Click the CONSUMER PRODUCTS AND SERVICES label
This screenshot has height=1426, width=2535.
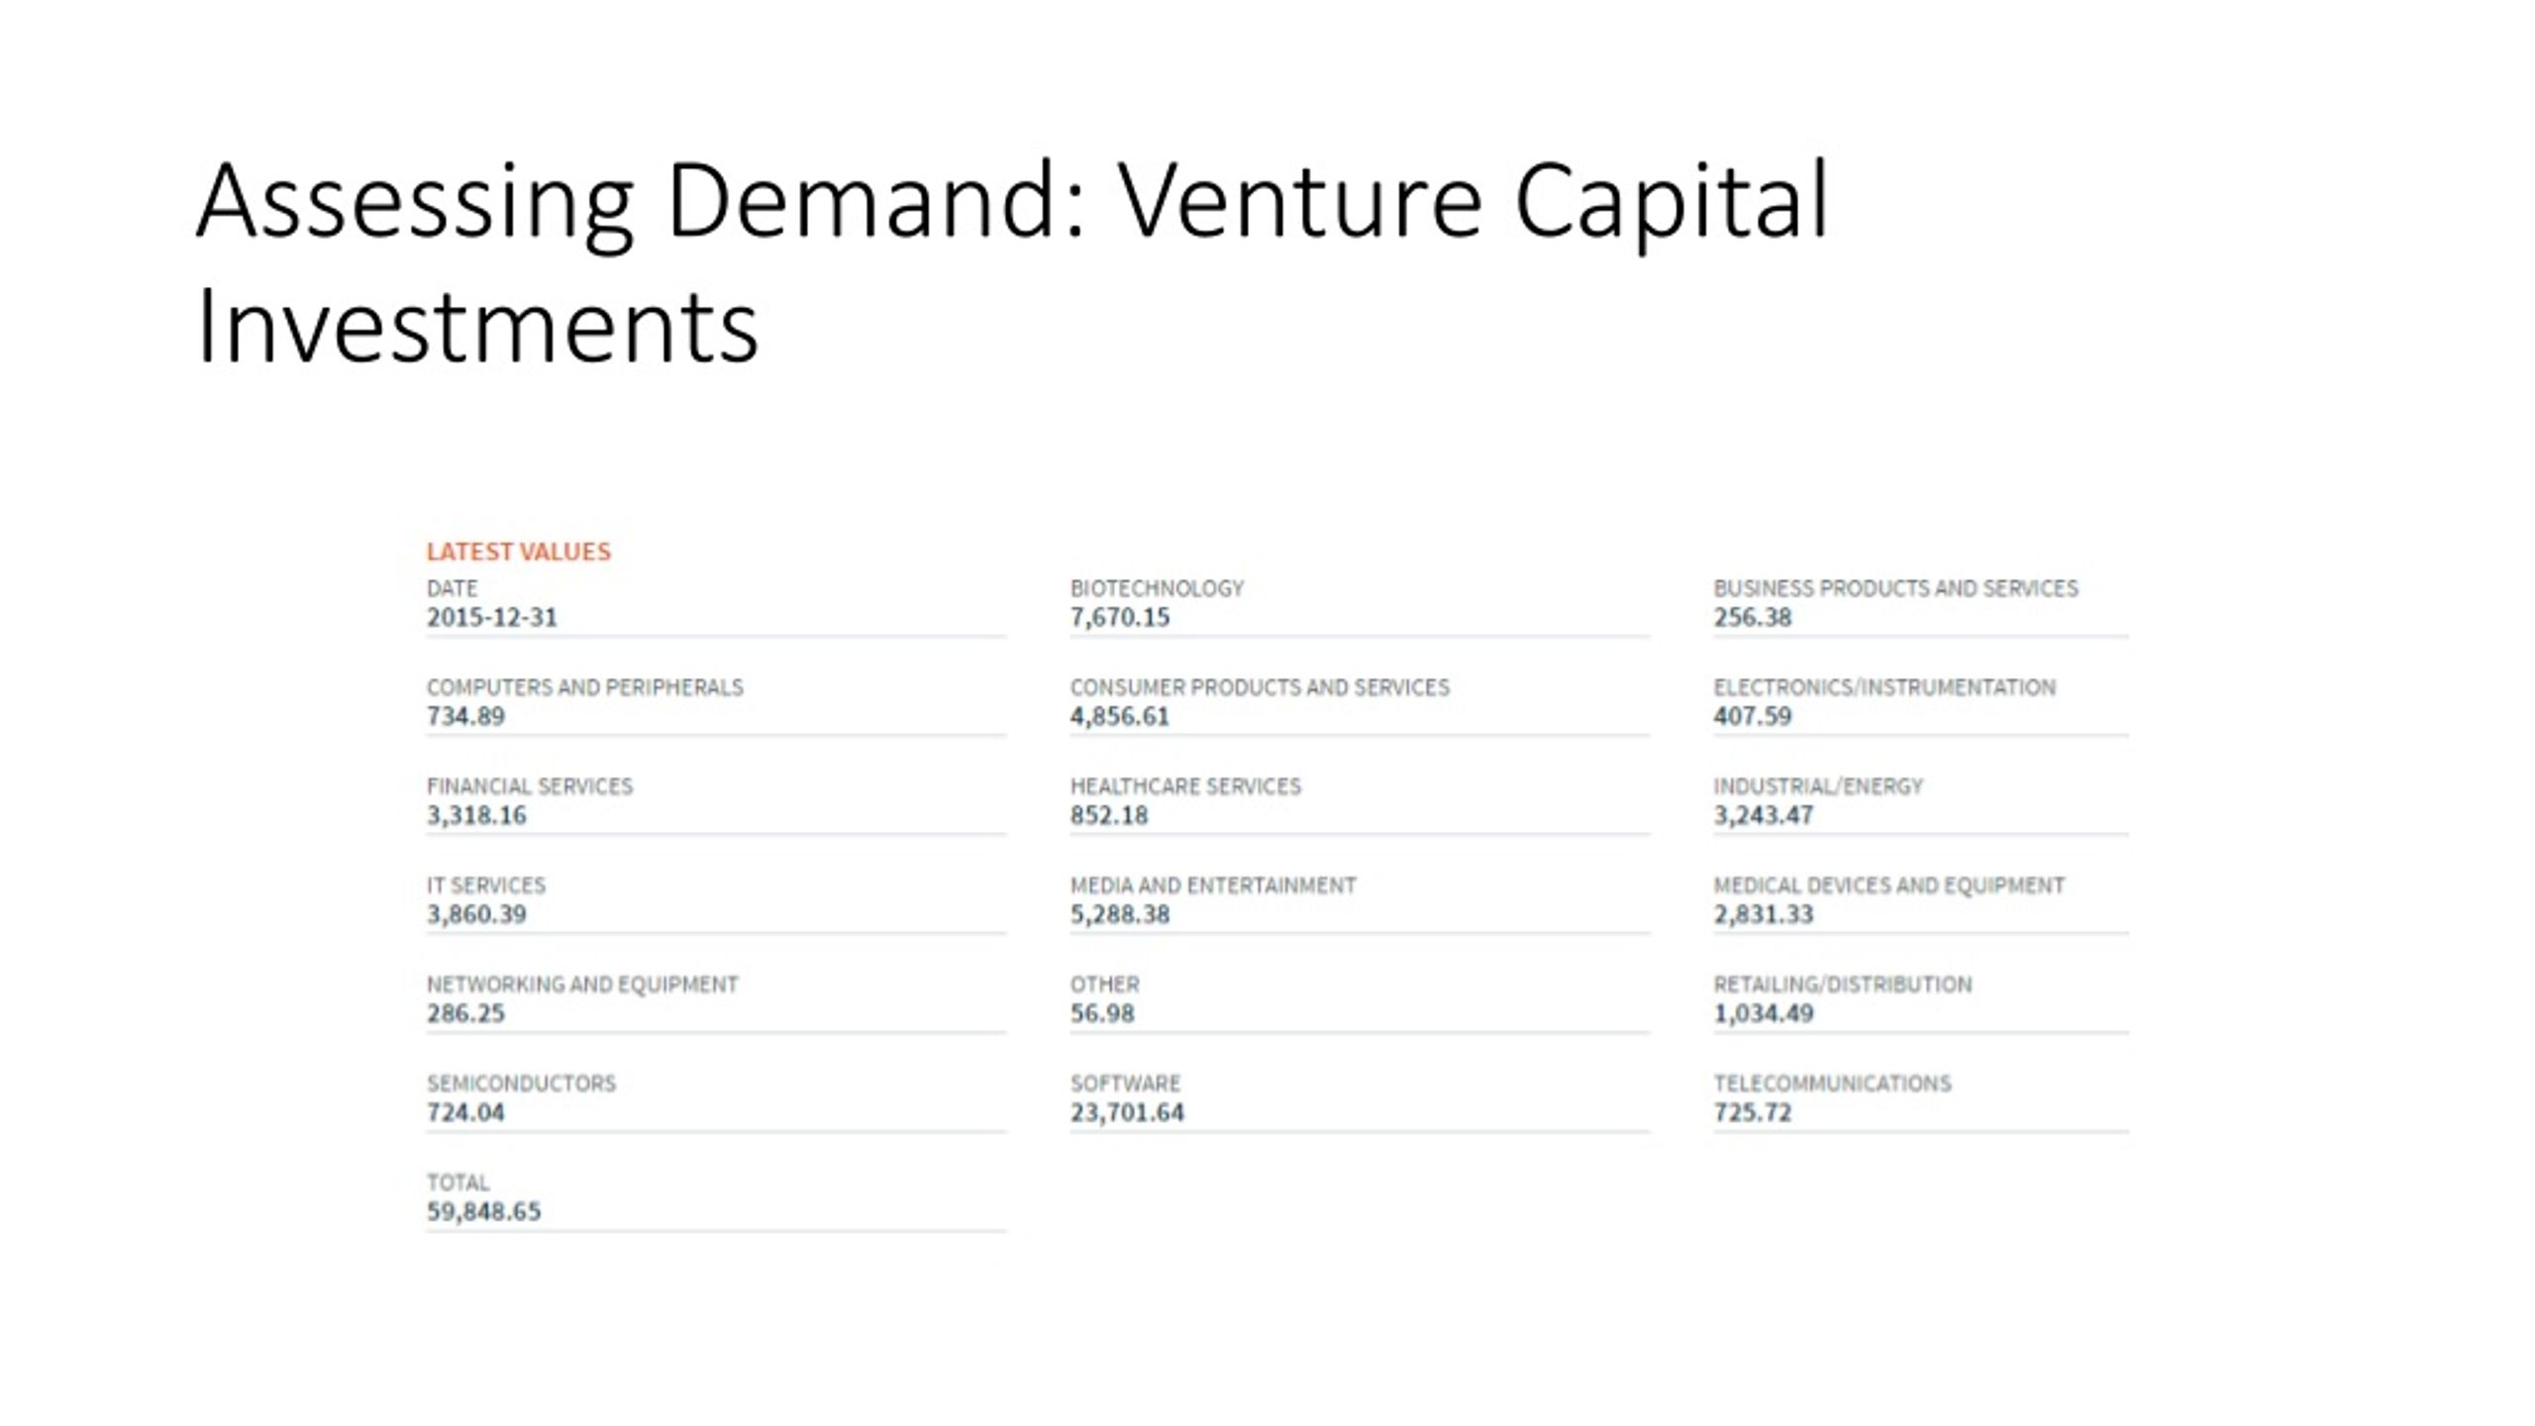[x=1260, y=687]
